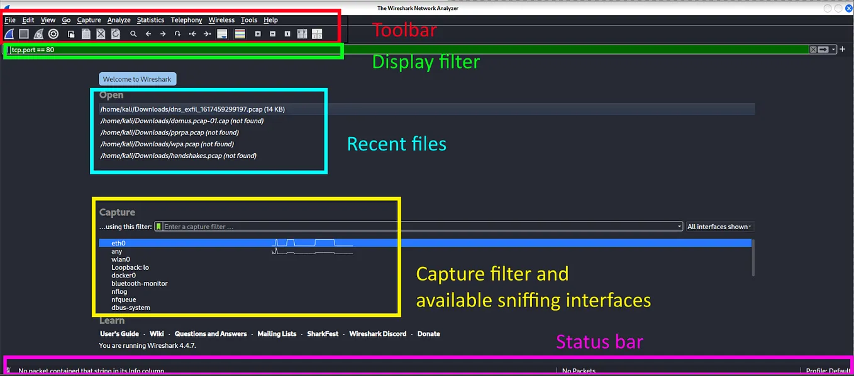The height and width of the screenshot is (376, 854).
Task: Apply the display filter with the arrow icon
Action: [822, 49]
